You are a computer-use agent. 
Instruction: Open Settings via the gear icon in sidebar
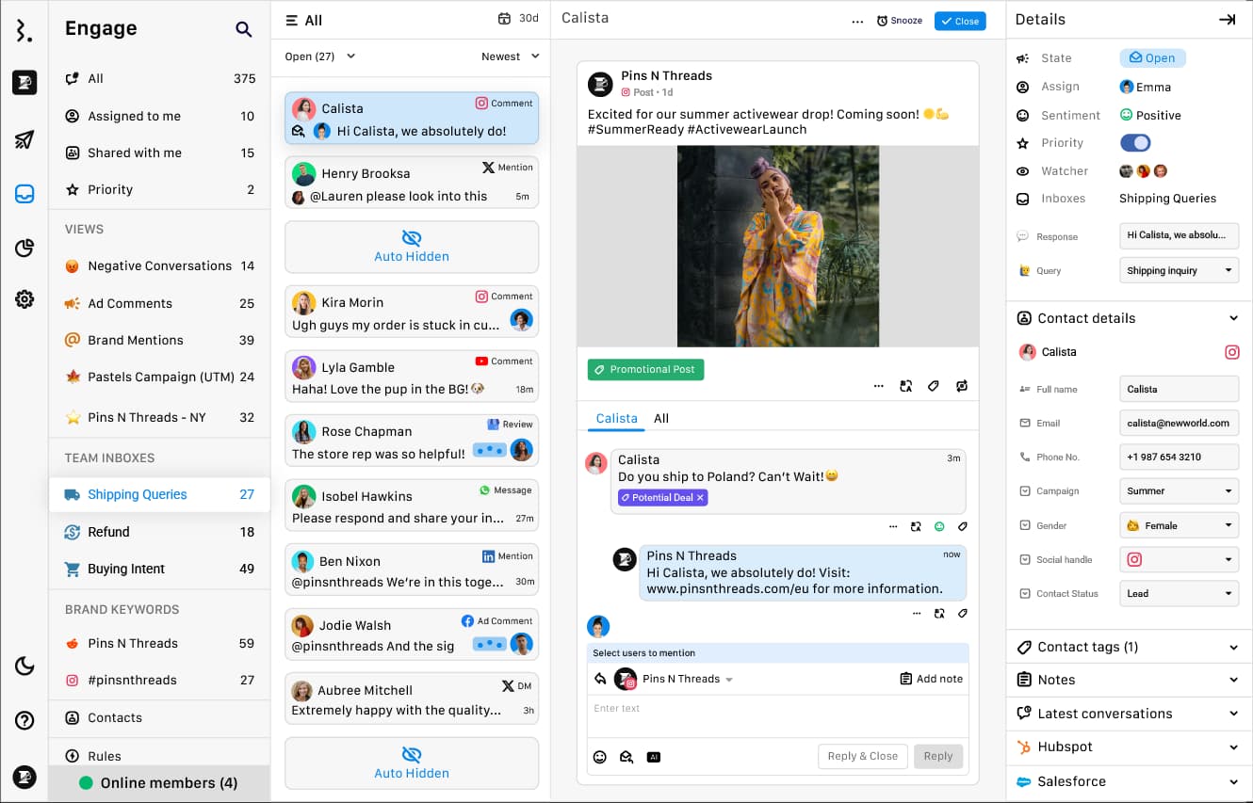[24, 299]
